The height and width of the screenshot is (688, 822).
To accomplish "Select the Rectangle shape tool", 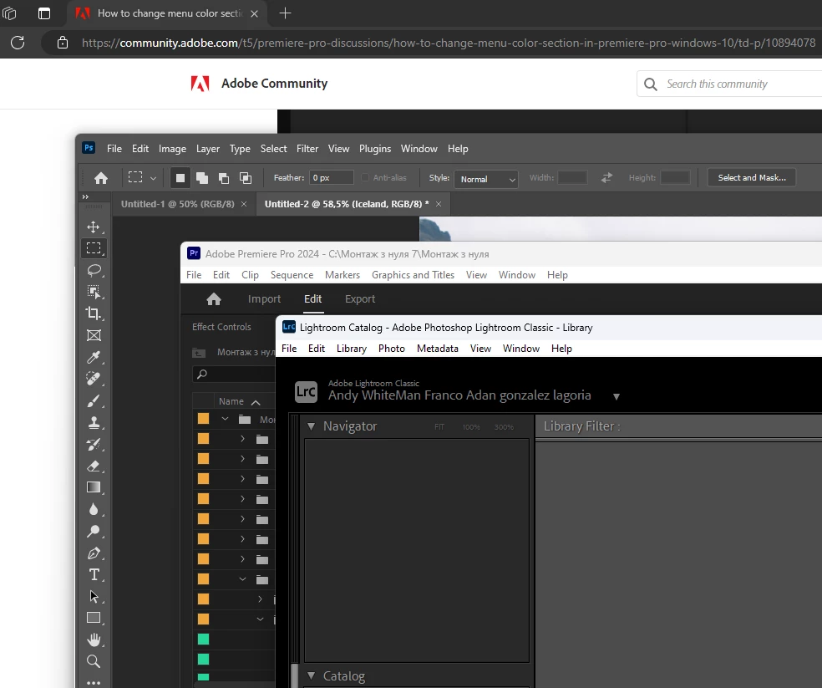I will 94,619.
